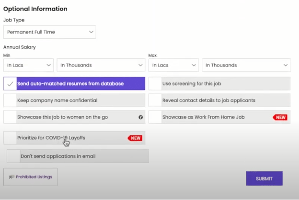Screen dimensions: 299x200
Task: Open Min salary In Lacs dropdown
Action: click(28, 65)
